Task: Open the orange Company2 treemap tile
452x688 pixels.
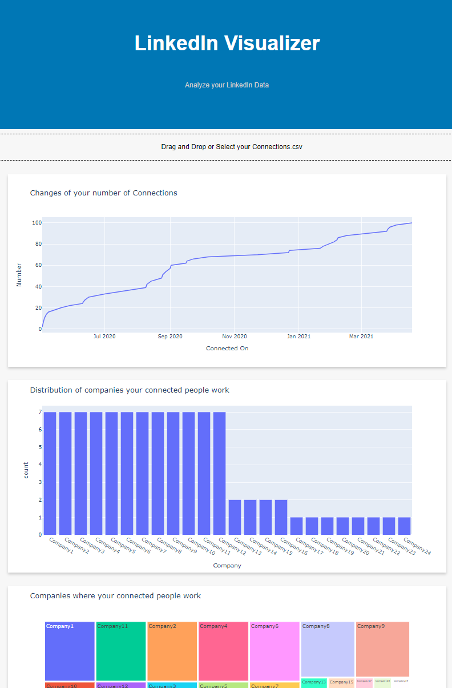Action: tap(172, 651)
